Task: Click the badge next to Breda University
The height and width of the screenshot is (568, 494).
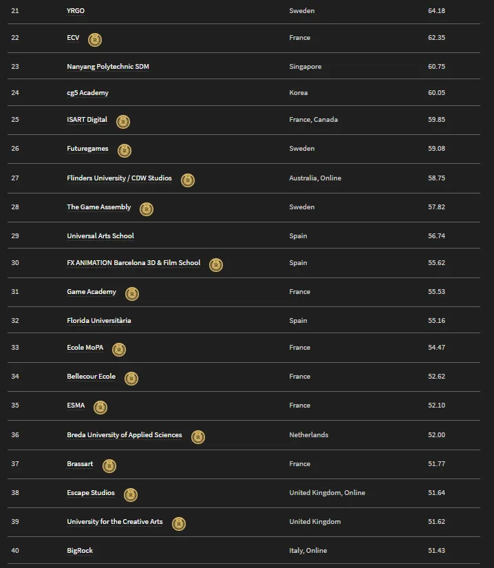Action: [198, 437]
